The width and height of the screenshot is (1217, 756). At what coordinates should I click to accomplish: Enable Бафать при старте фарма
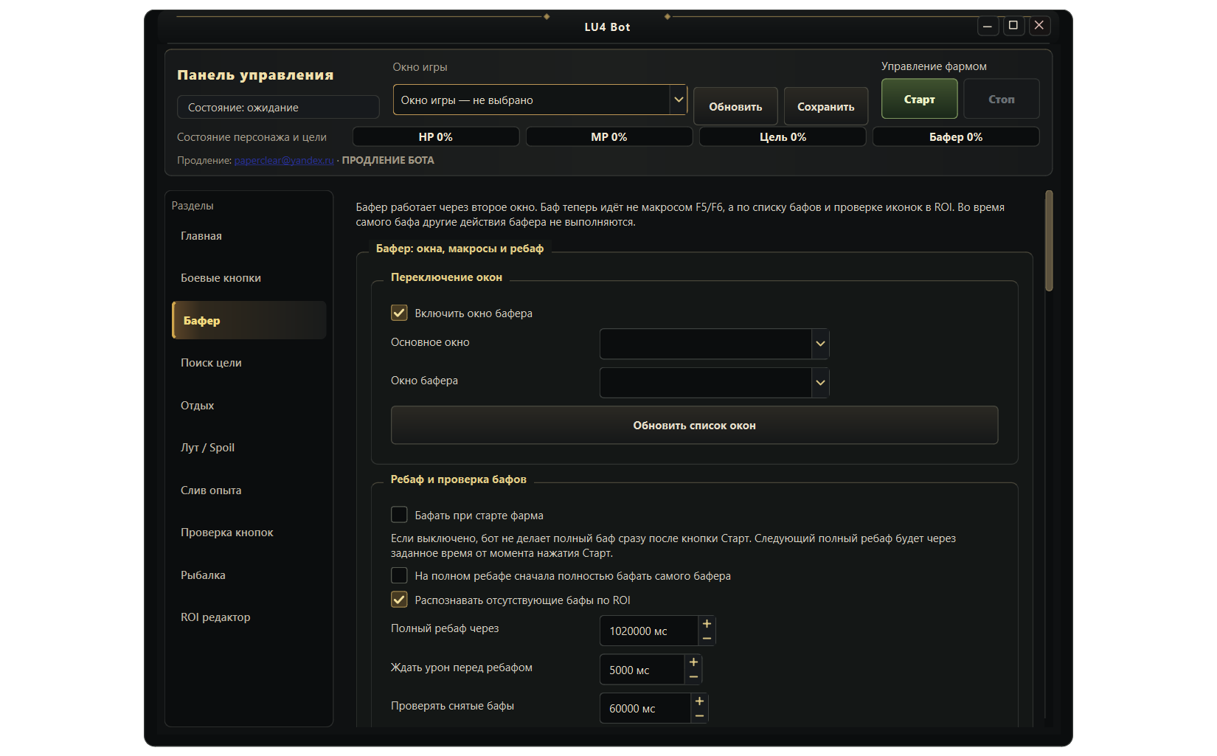399,515
